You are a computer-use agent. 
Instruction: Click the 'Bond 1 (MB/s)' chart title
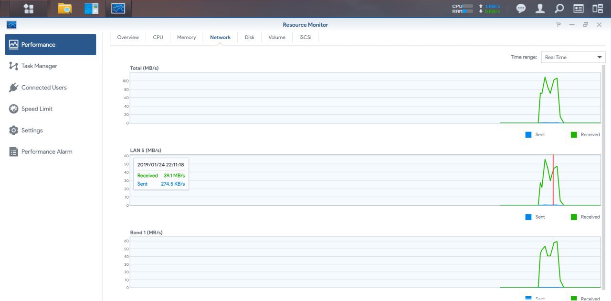coord(146,232)
